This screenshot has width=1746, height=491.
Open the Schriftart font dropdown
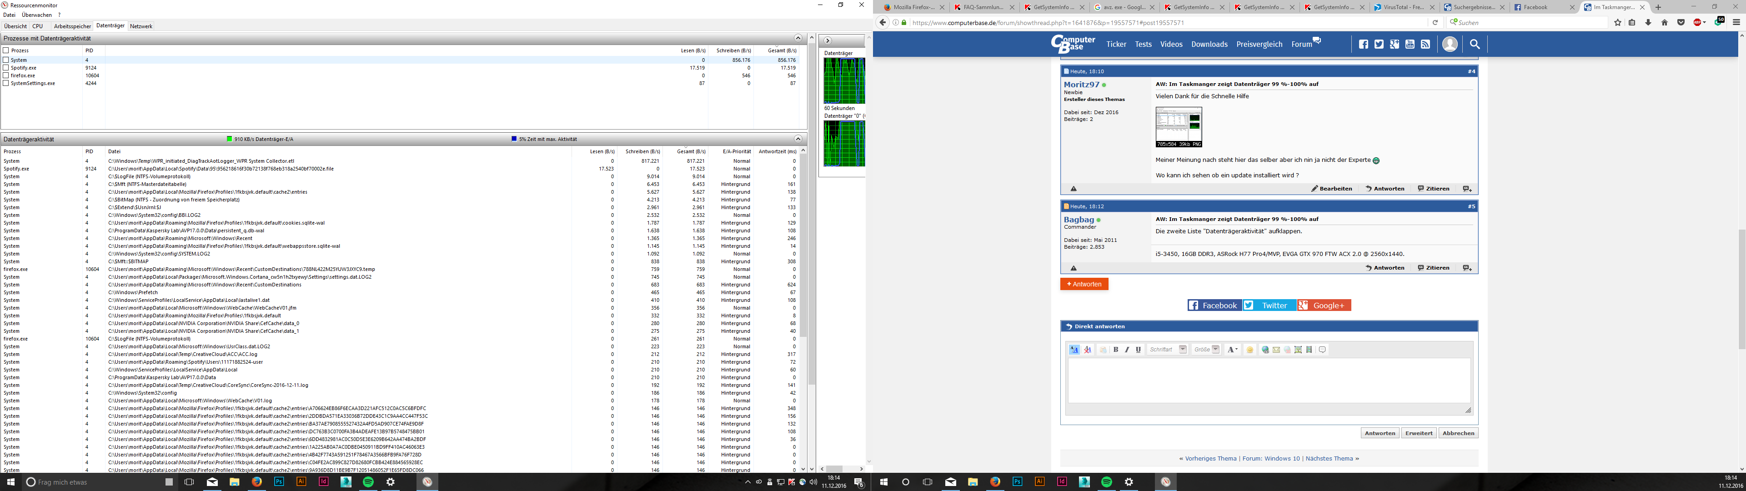(1183, 350)
